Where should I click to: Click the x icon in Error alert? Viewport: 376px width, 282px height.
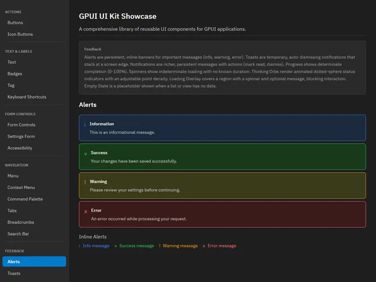[86, 211]
